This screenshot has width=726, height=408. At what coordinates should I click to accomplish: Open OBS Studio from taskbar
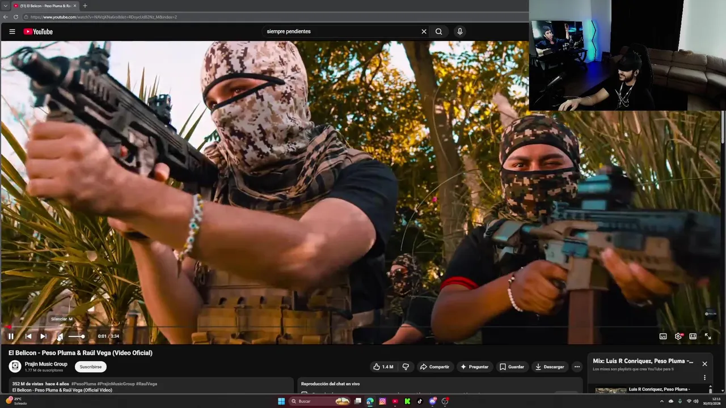pyautogui.click(x=445, y=401)
